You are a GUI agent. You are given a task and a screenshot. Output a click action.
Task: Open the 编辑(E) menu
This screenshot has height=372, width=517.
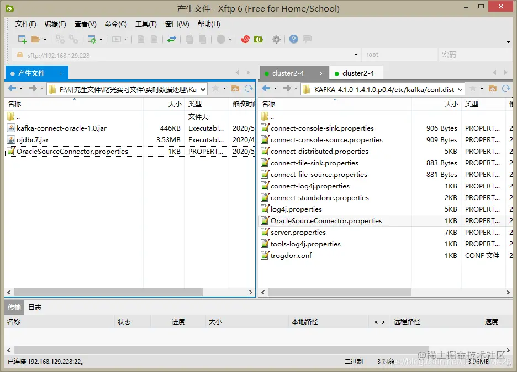(55, 24)
